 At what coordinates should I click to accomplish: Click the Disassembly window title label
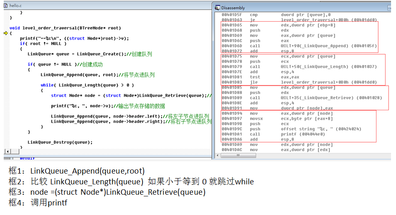[x=233, y=8]
